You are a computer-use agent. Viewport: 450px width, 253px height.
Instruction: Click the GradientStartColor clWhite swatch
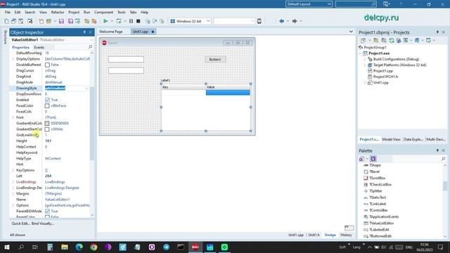click(47, 129)
